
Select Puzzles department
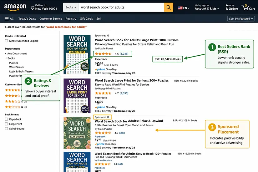click(13, 63)
